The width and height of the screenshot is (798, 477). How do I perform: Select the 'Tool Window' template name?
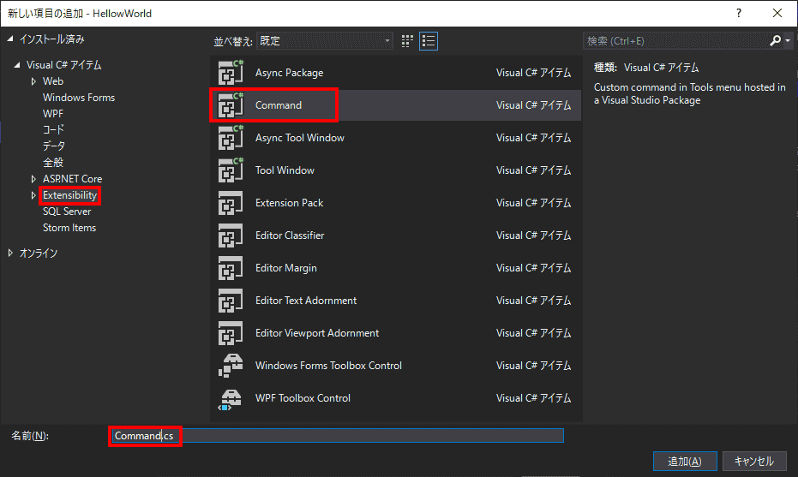pos(285,170)
